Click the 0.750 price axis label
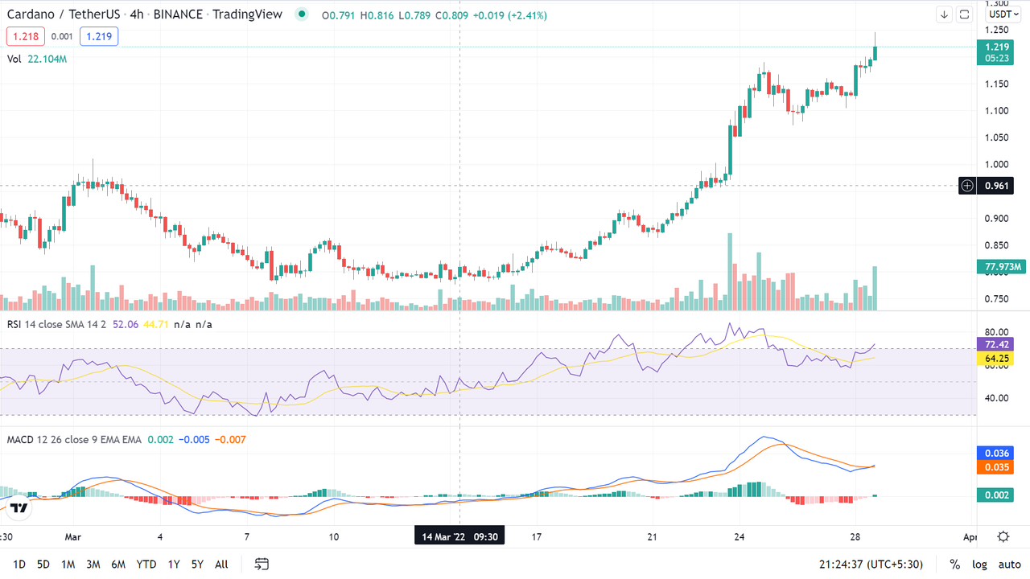1030x579 pixels. tap(998, 299)
